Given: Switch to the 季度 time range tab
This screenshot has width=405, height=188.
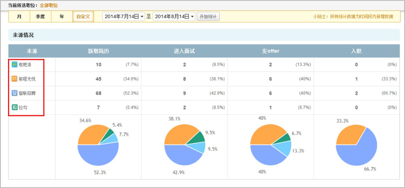Looking at the screenshot, I should [40, 17].
